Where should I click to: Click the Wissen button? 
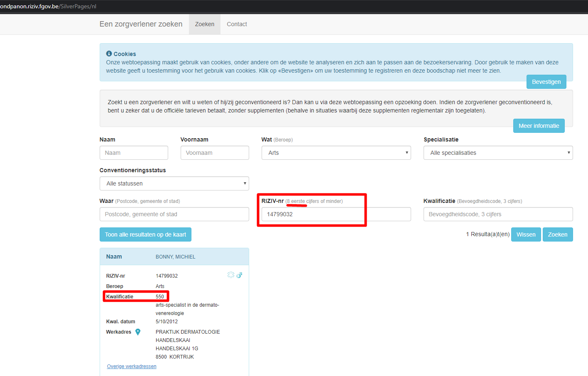526,234
